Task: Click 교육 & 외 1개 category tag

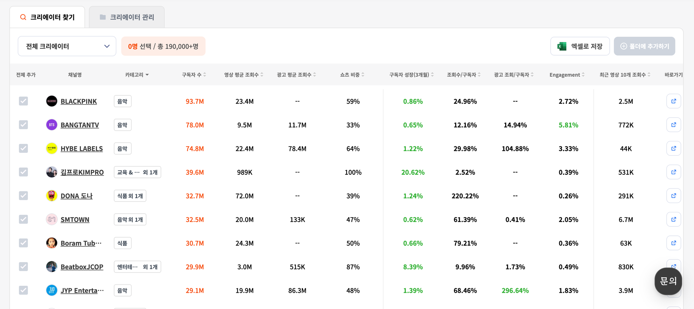Action: point(137,172)
